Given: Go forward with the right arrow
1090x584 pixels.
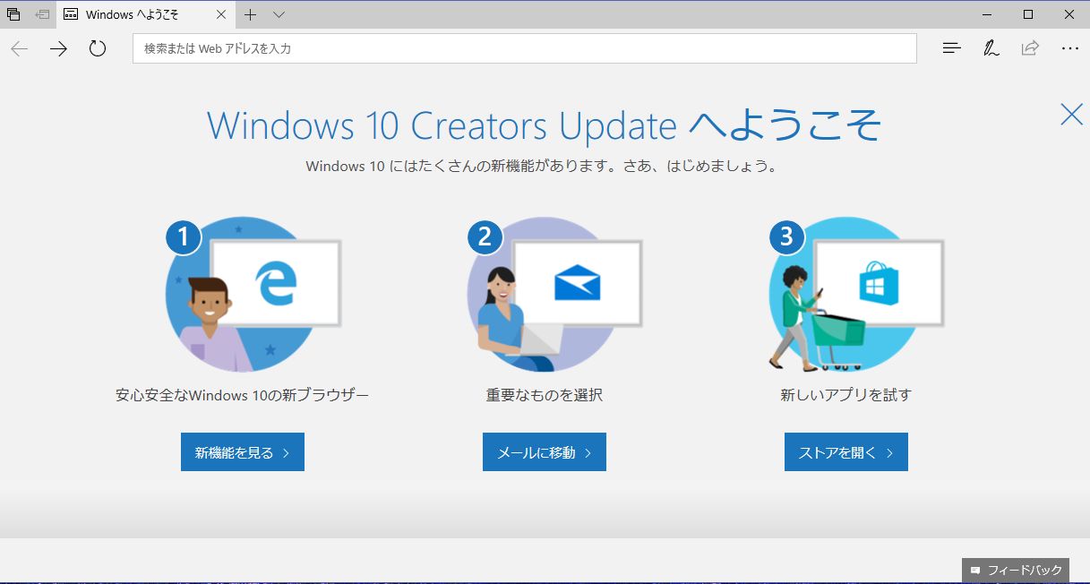Looking at the screenshot, I should pos(59,48).
